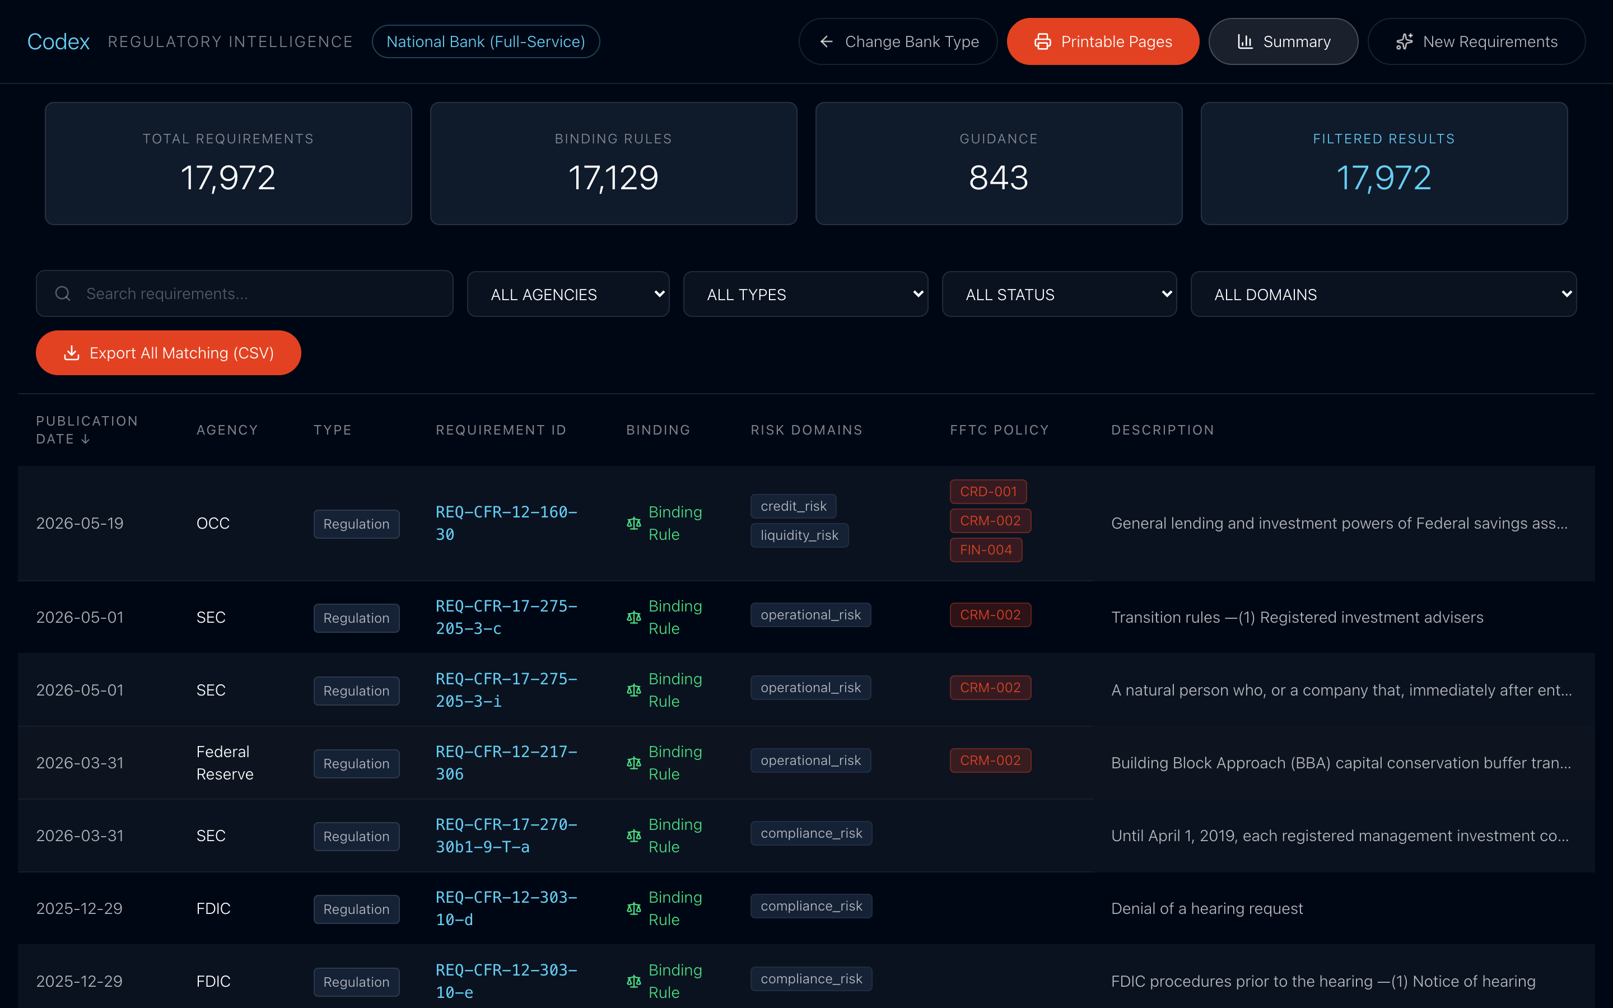
Task: Click the 'Denial of a hearing request' description
Action: (x=1206, y=909)
